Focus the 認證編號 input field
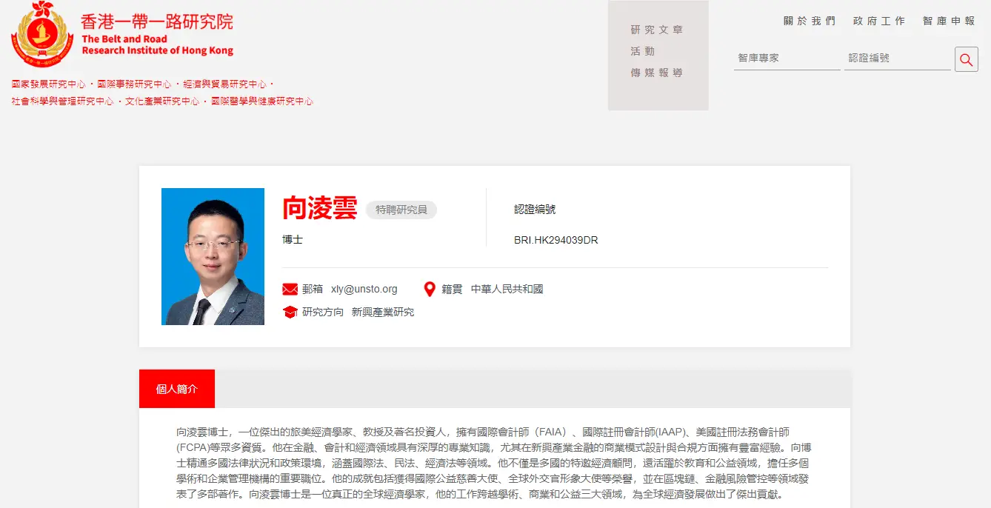The width and height of the screenshot is (991, 508). pos(897,58)
